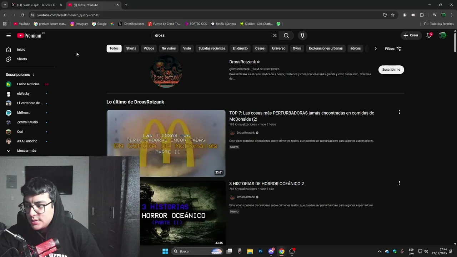Open File Explorer from the taskbar
The height and width of the screenshot is (257, 457).
[250, 251]
